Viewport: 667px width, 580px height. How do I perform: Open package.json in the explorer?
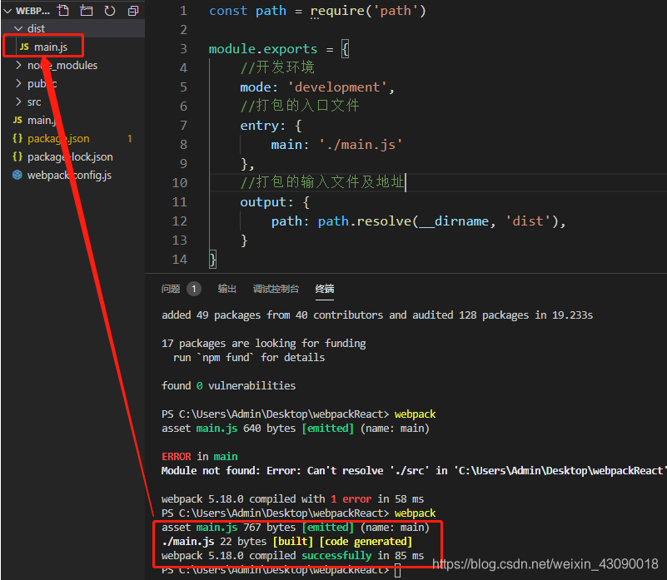pos(58,139)
